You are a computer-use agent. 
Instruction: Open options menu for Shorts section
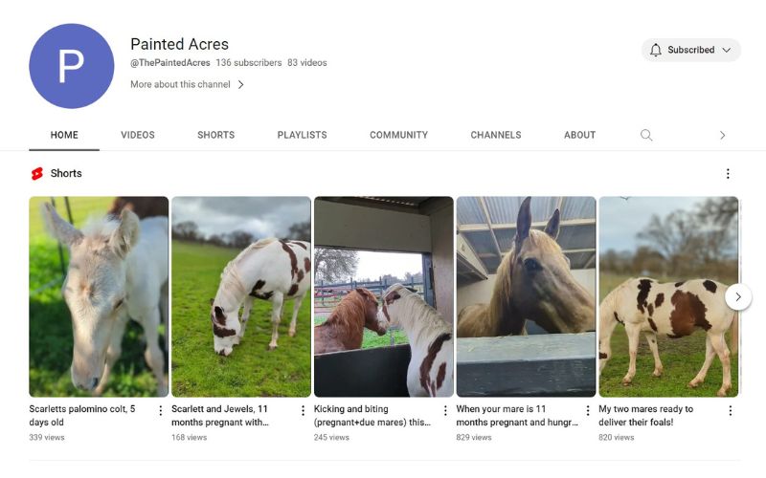[x=728, y=174]
